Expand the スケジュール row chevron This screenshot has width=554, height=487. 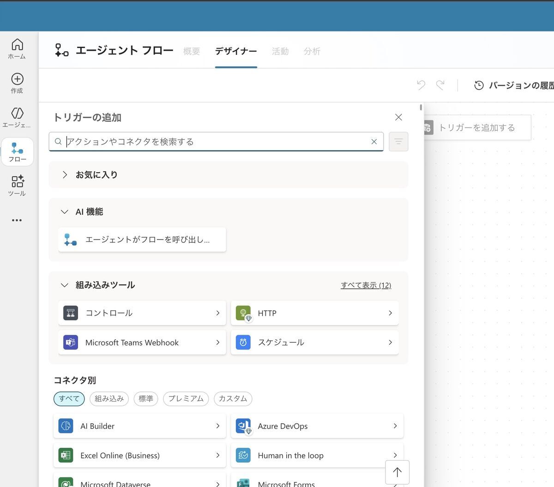[x=390, y=343]
